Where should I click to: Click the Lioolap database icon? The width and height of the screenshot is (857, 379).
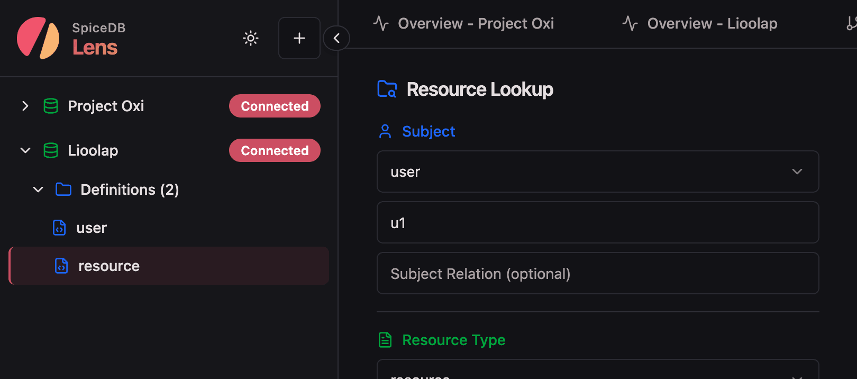point(51,150)
